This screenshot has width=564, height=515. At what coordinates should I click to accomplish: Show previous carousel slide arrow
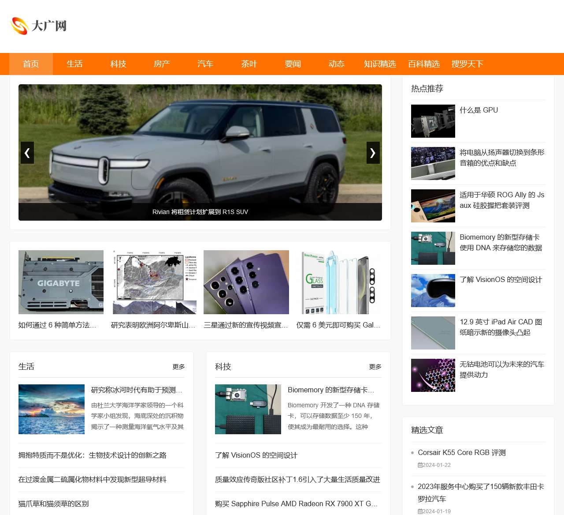[x=27, y=153]
